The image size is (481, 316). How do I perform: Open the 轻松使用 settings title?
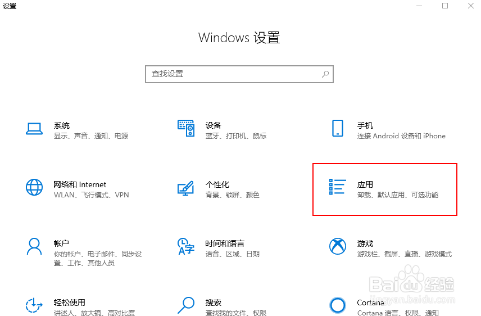coord(69,302)
